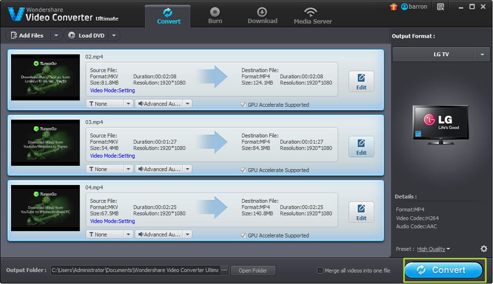Select the 02.mp4 video thumbnail
The width and height of the screenshot is (493, 284).
point(46,77)
